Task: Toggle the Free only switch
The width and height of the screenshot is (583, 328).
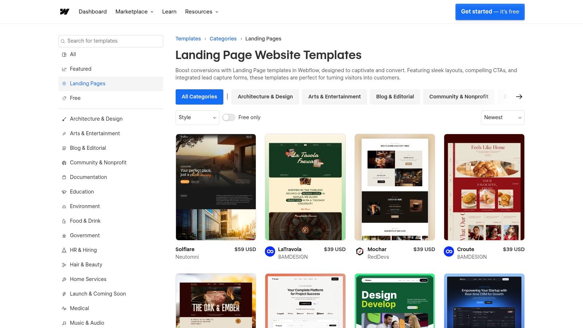Action: point(229,117)
